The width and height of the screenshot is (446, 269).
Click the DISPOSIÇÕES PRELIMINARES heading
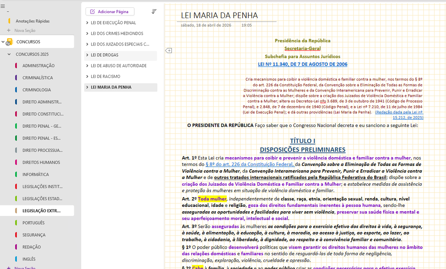[x=303, y=150]
